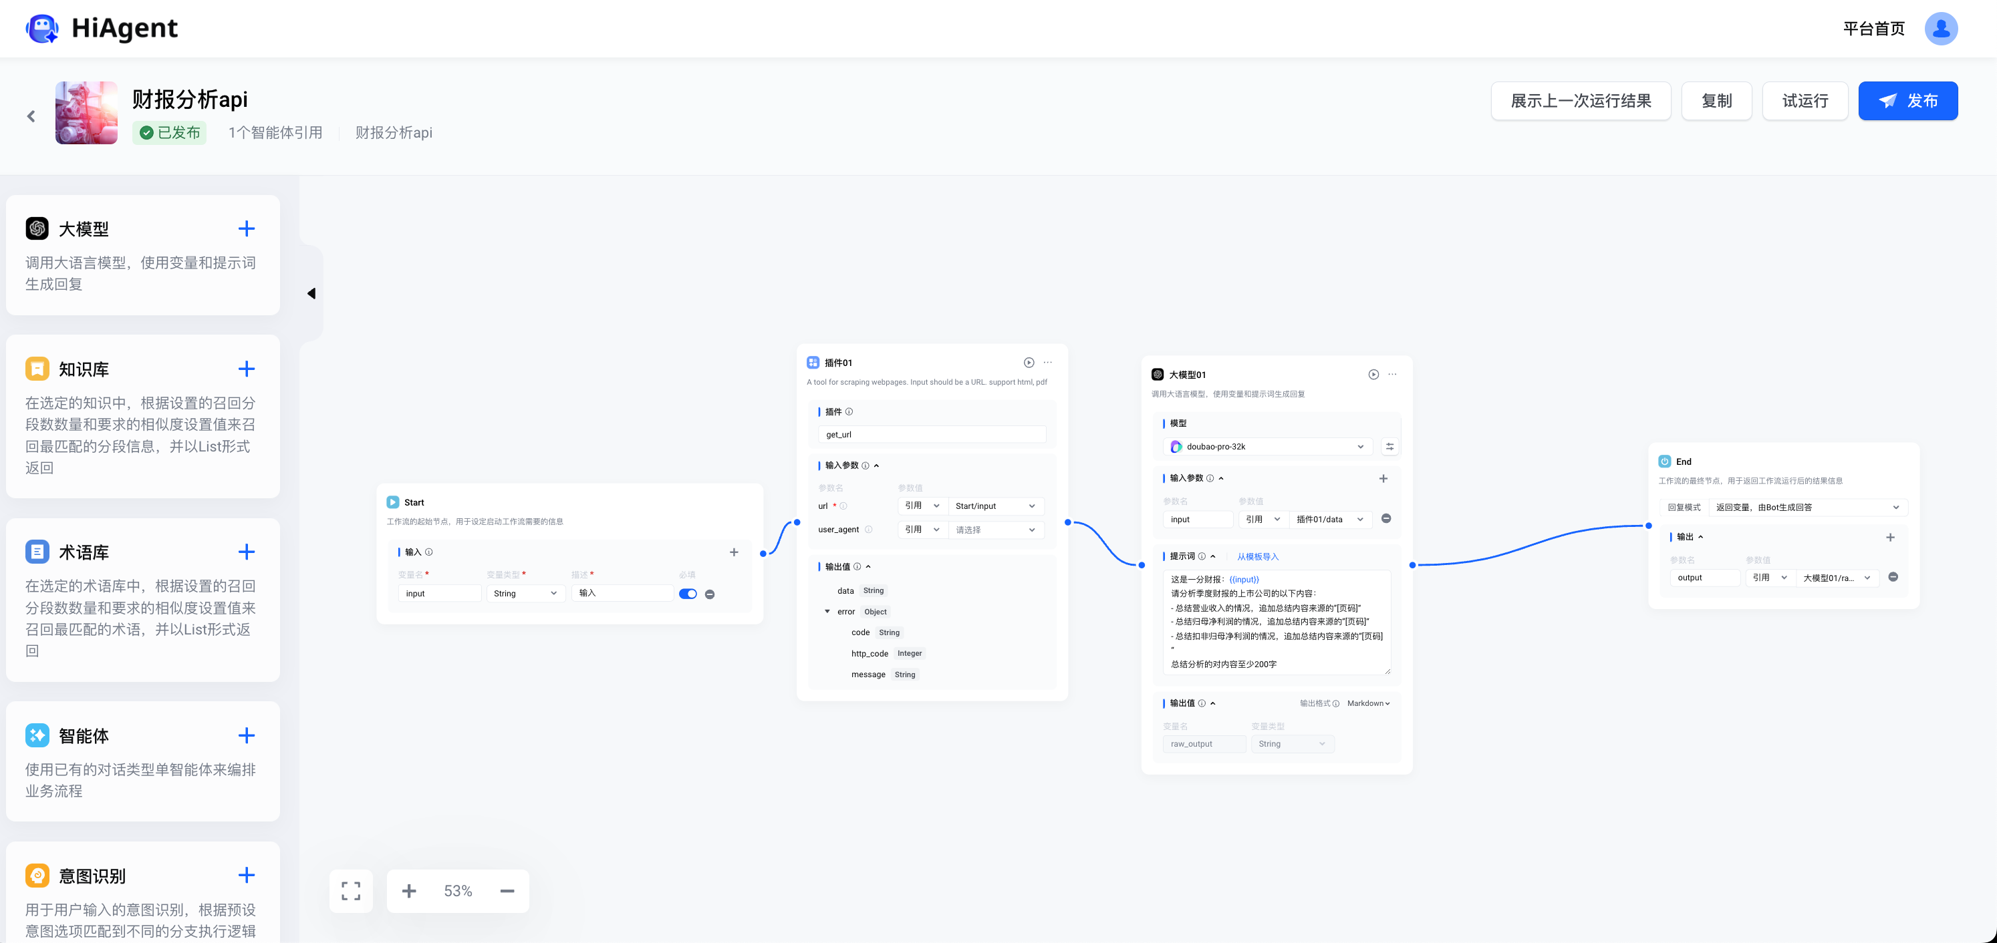Run the 插件01 node play icon

[x=1029, y=363]
